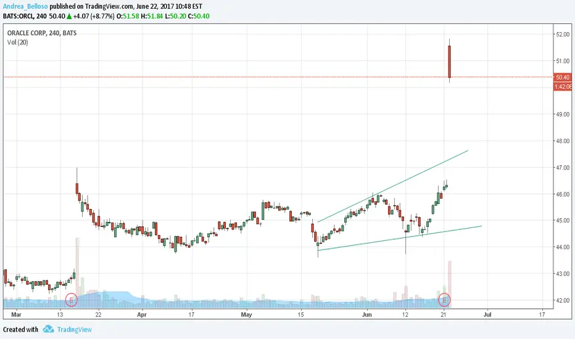Click the ORACLE CORP, 240, BATS legend
The height and width of the screenshot is (339, 575).
tap(42, 33)
